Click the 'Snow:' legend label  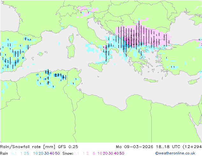tap(68, 153)
